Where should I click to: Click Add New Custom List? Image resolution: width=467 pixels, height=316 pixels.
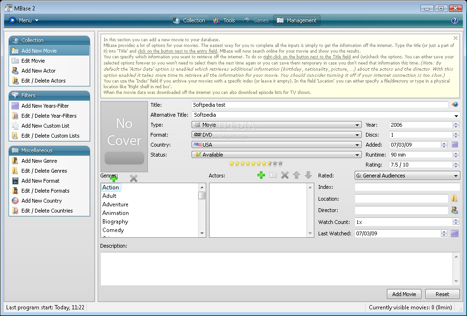click(49, 126)
